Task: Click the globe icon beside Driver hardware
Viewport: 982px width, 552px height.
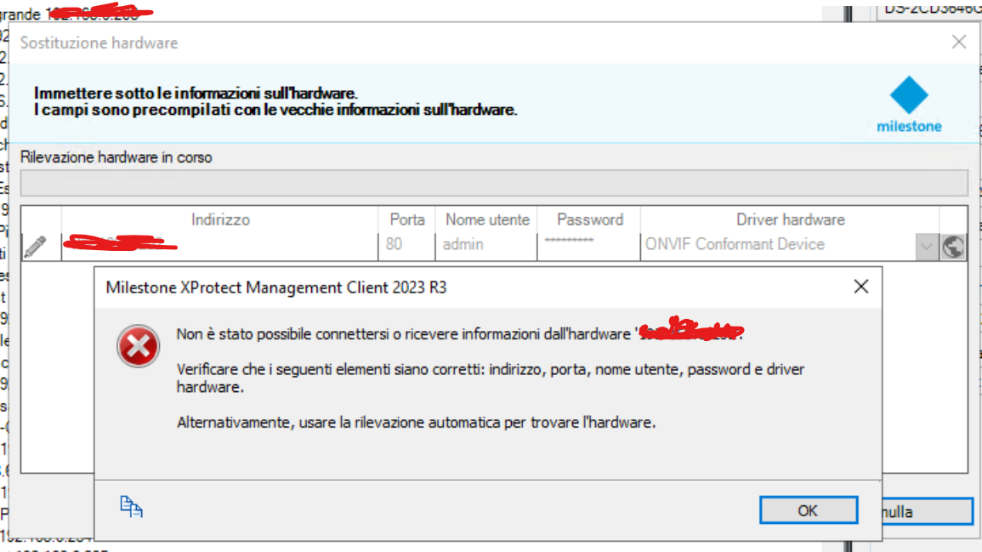Action: coord(953,247)
